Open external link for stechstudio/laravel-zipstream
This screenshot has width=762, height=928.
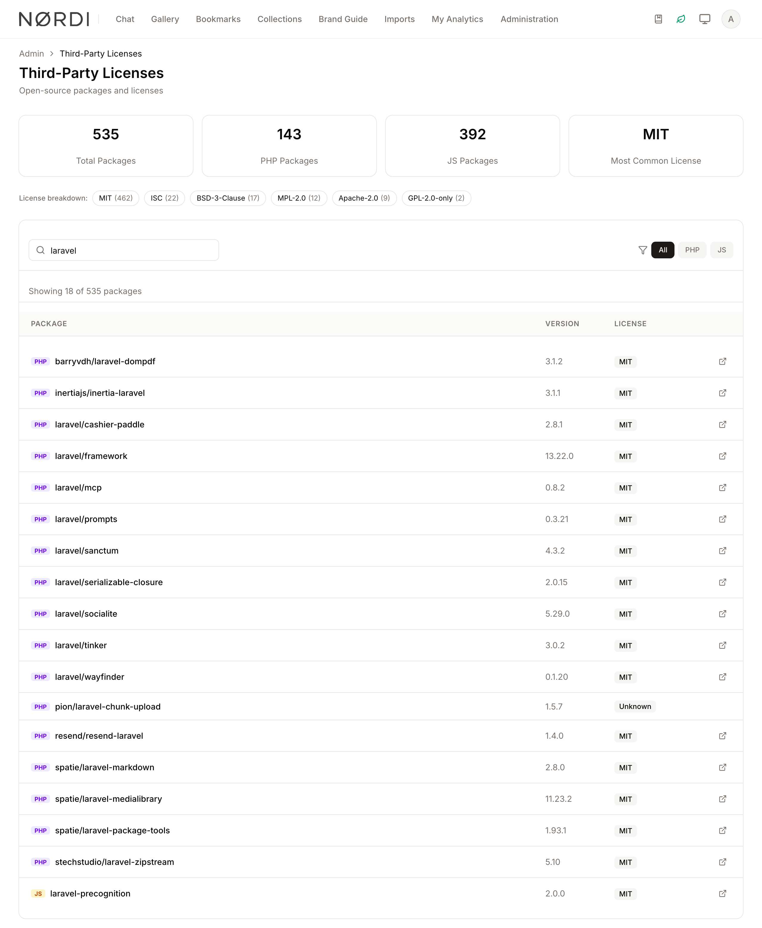pos(722,862)
